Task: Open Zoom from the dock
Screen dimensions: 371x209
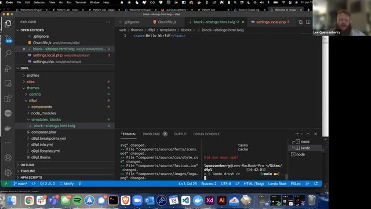Action: click(x=137, y=200)
